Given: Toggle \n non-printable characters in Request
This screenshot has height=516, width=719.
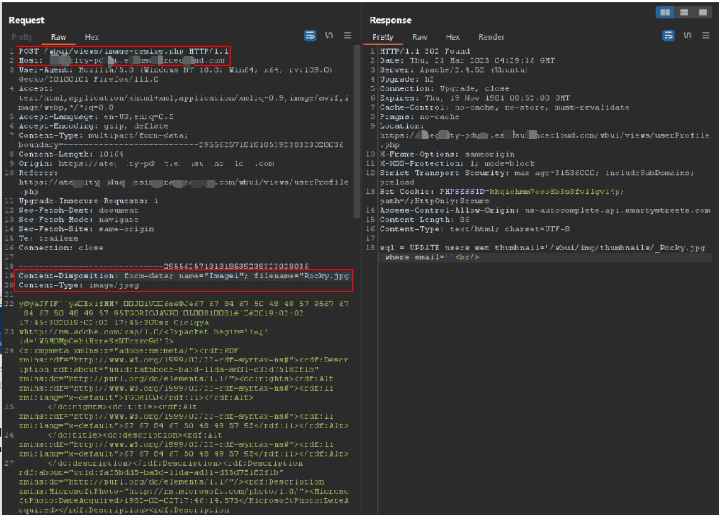Looking at the screenshot, I should 330,36.
